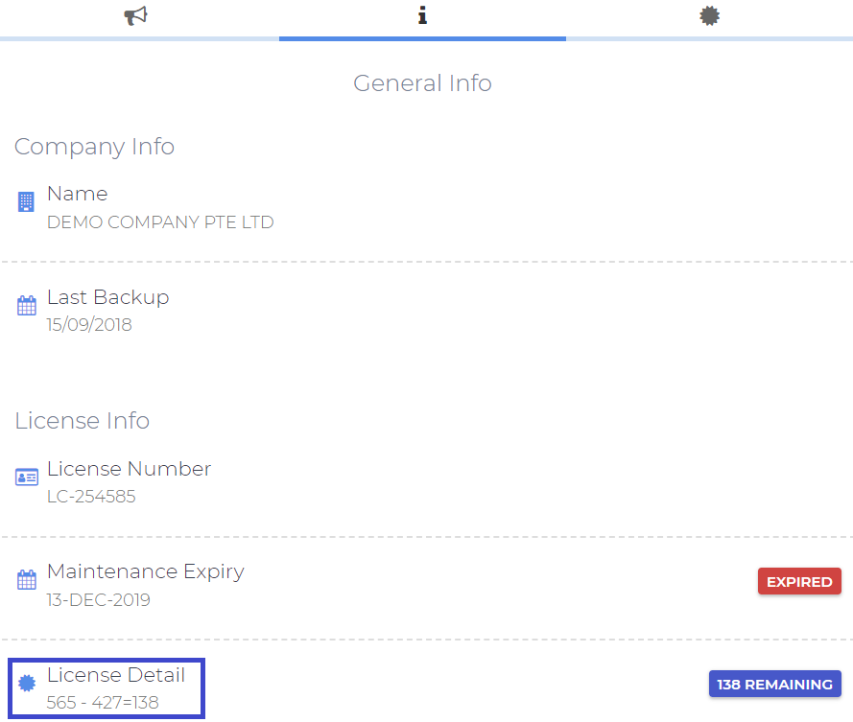853x722 pixels.
Task: Click the Maintenance Expiry calendar icon
Action: pos(27,580)
